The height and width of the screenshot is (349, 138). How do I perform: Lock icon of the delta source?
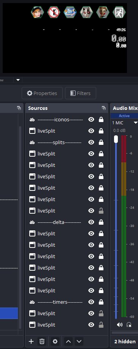click(101, 222)
